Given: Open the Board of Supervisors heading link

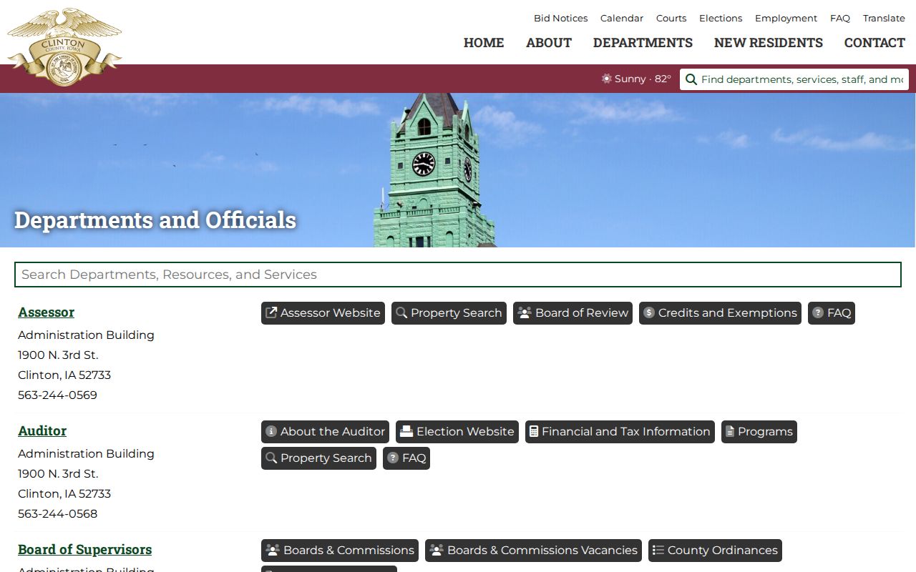Looking at the screenshot, I should [x=85, y=550].
